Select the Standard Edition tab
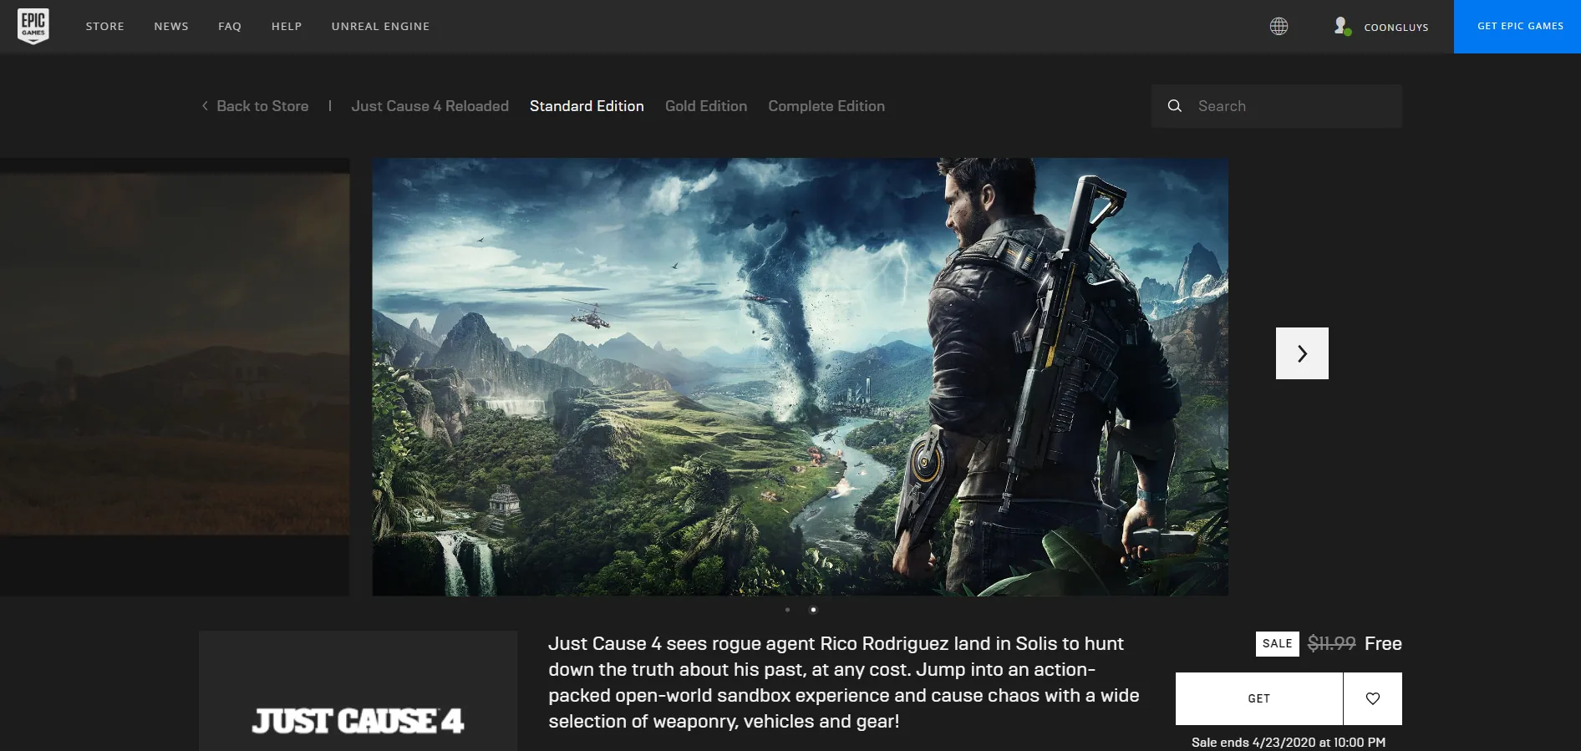This screenshot has width=1581, height=751. [x=587, y=106]
